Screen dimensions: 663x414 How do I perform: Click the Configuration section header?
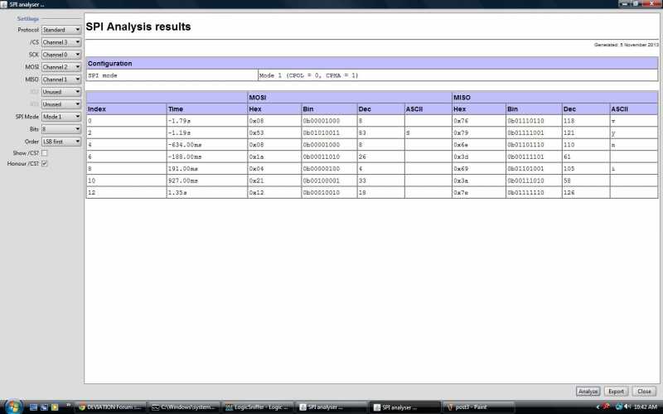[x=371, y=64]
